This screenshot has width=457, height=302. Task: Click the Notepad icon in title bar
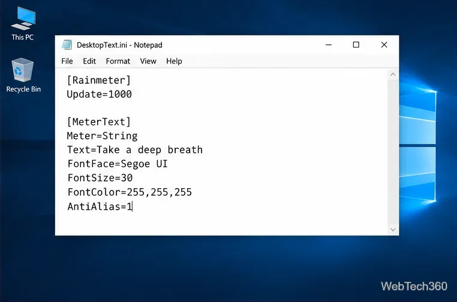tap(67, 45)
